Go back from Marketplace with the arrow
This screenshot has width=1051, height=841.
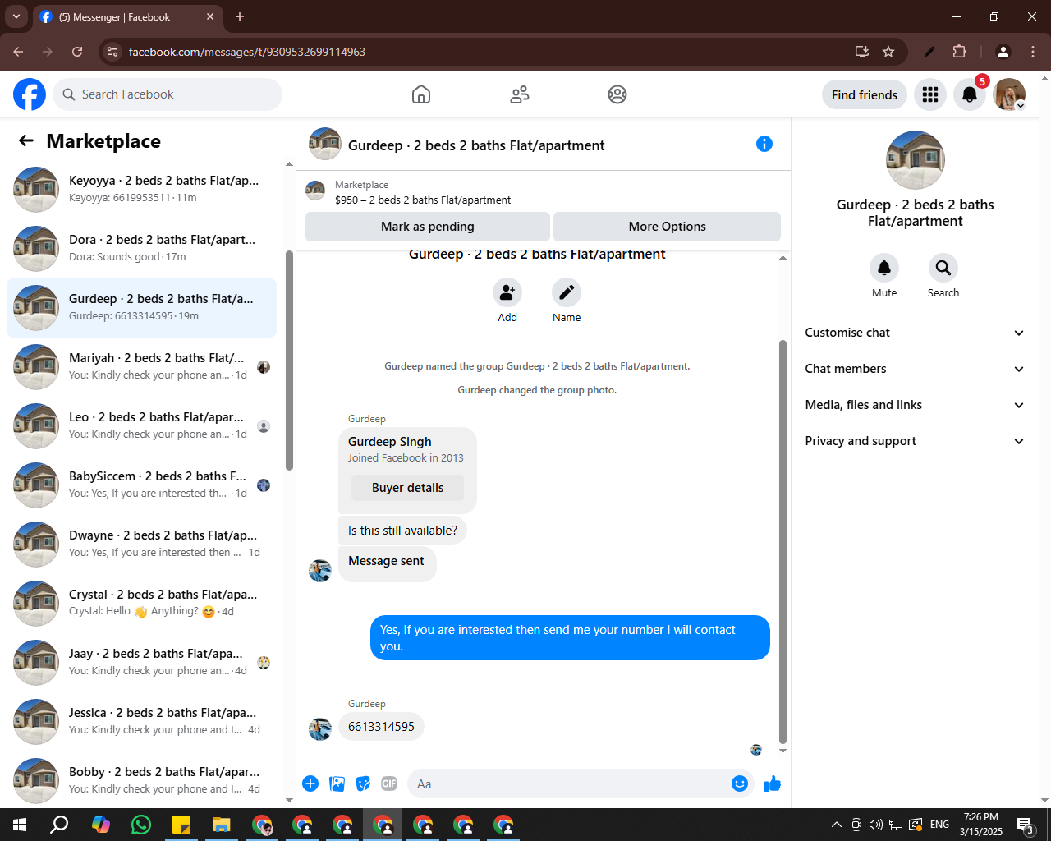tap(26, 140)
